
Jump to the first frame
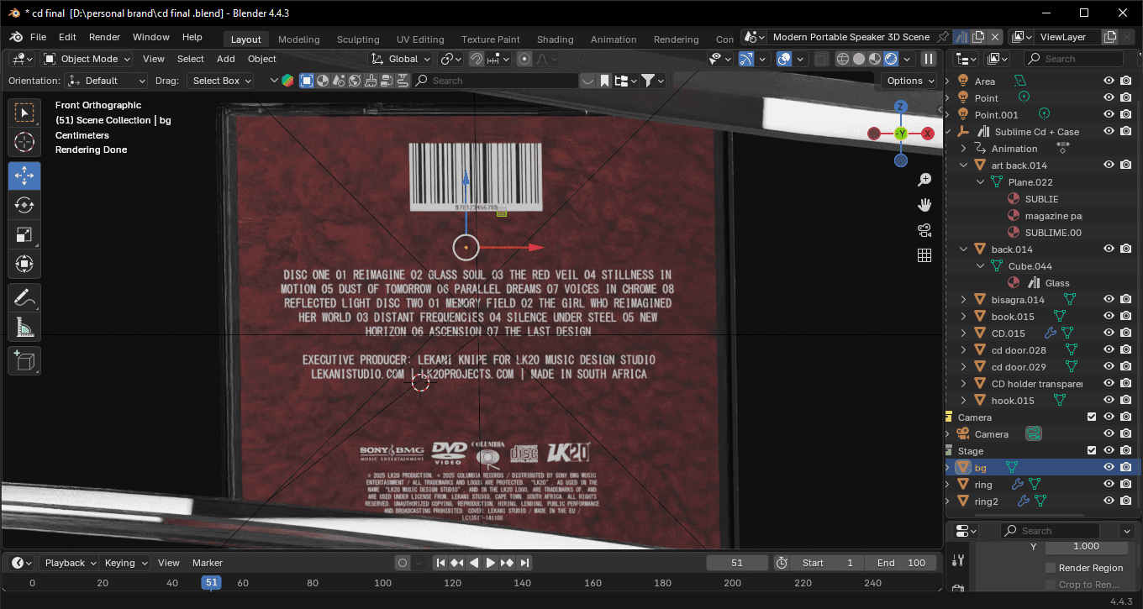[x=440, y=563]
